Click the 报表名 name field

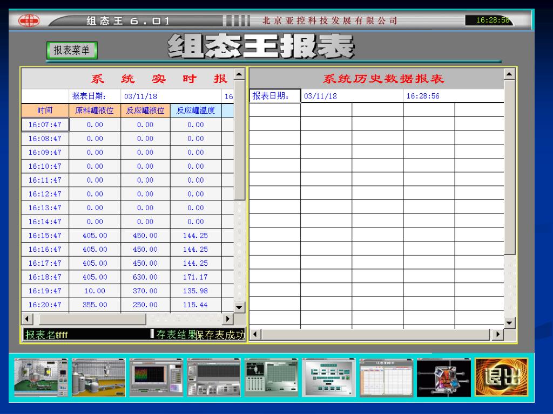pos(87,334)
